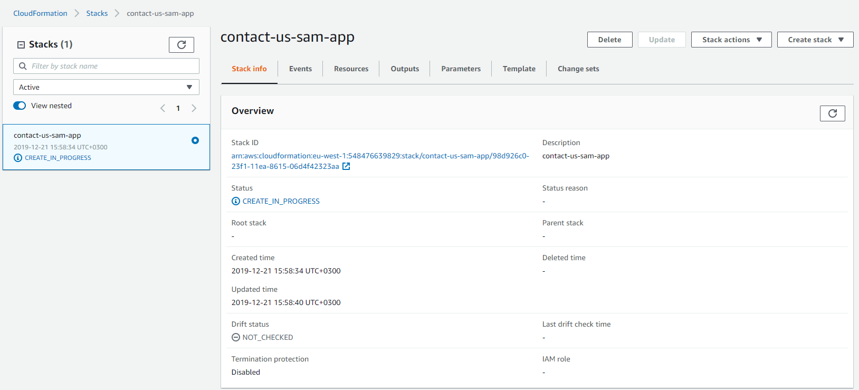
Task: Open the Outputs tab
Action: point(405,69)
